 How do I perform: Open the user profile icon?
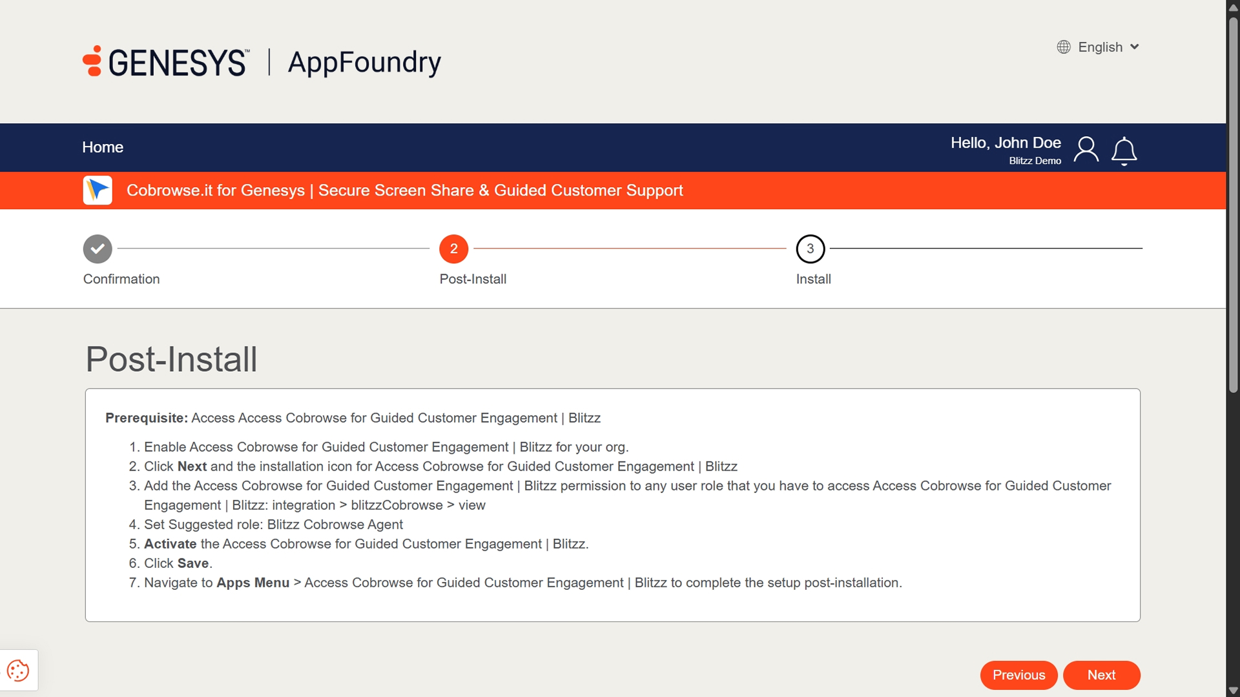pyautogui.click(x=1086, y=150)
